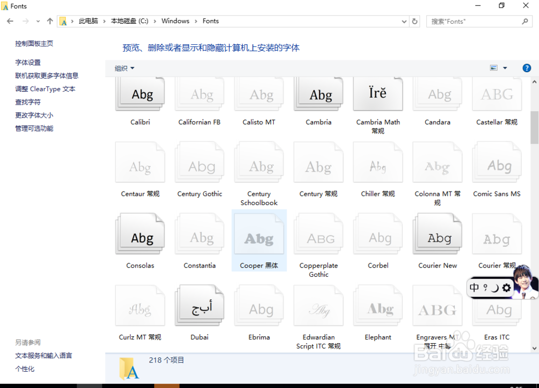Select the Californian FB font icon
This screenshot has width=539, height=388.
coord(199,94)
